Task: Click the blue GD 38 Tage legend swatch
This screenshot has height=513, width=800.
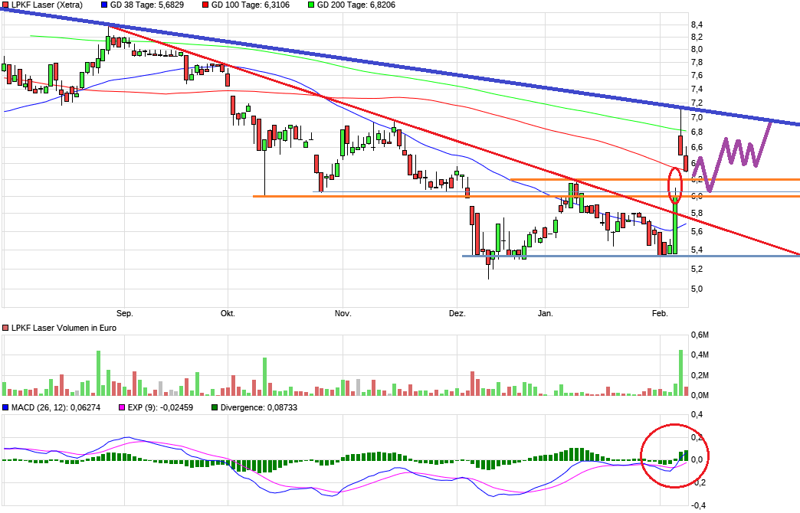Action: click(x=104, y=5)
